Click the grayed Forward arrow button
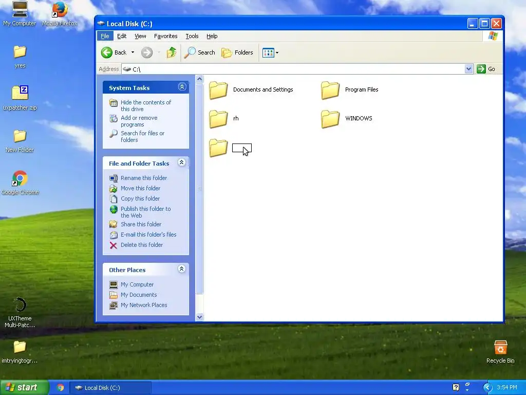 pos(147,52)
